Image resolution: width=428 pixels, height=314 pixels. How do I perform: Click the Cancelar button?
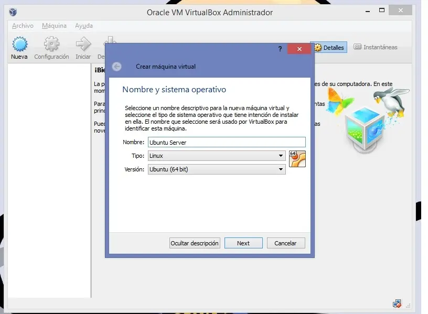[x=286, y=243]
